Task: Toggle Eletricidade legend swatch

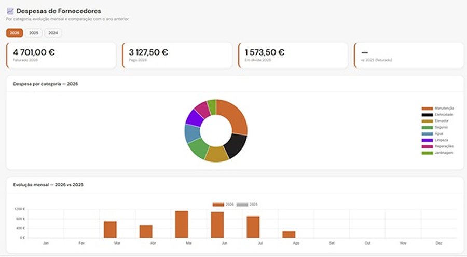Action: (427, 115)
